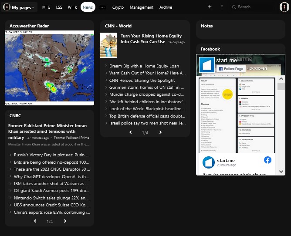Open the CNBC widget title
The image size is (291, 236).
[15, 115]
